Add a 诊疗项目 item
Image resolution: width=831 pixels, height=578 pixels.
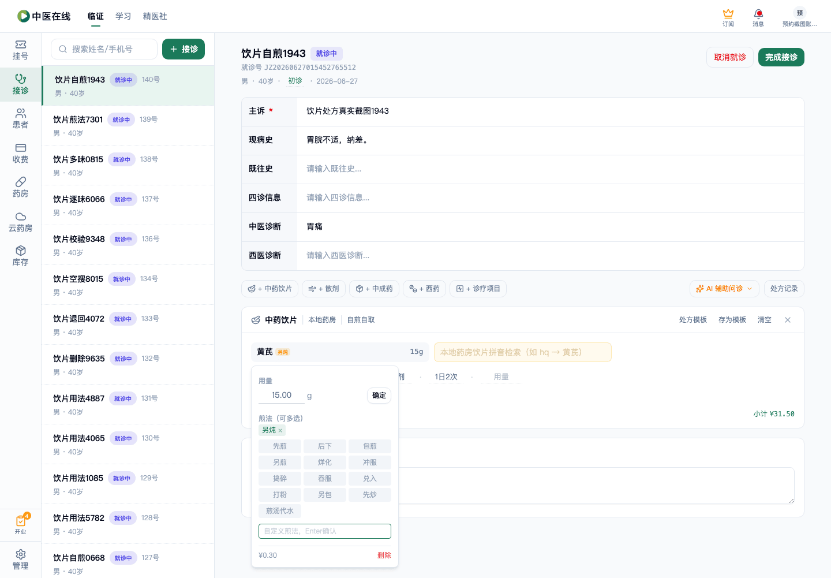tap(478, 289)
